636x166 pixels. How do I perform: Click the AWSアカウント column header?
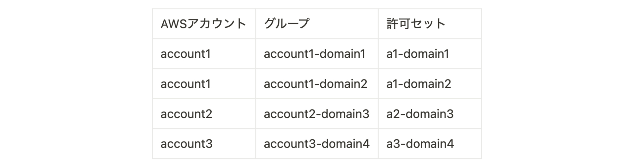pos(204,24)
